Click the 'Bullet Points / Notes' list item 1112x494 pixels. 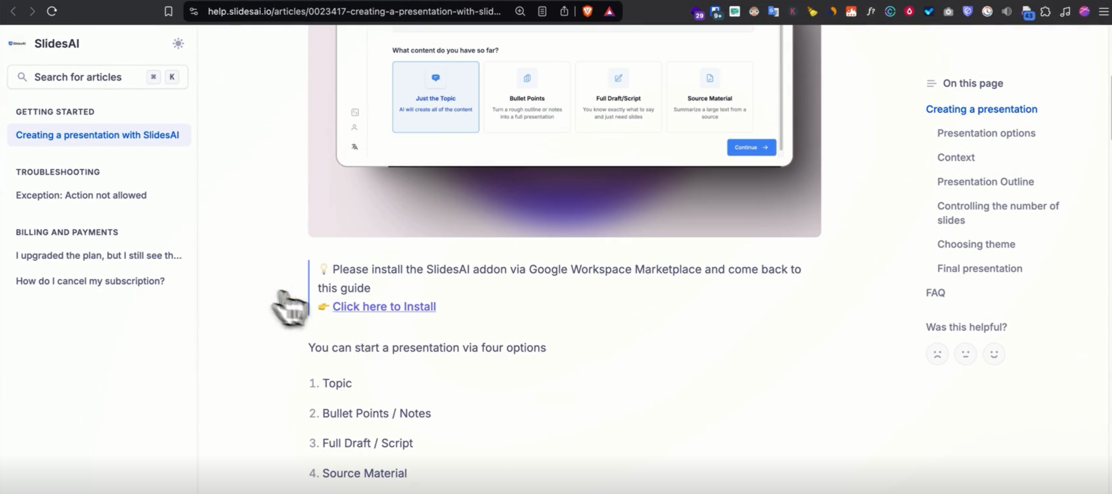click(376, 413)
